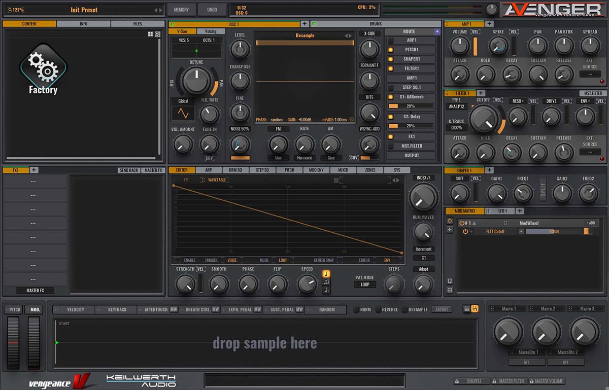Add a new oscillator with plus button

point(304,24)
